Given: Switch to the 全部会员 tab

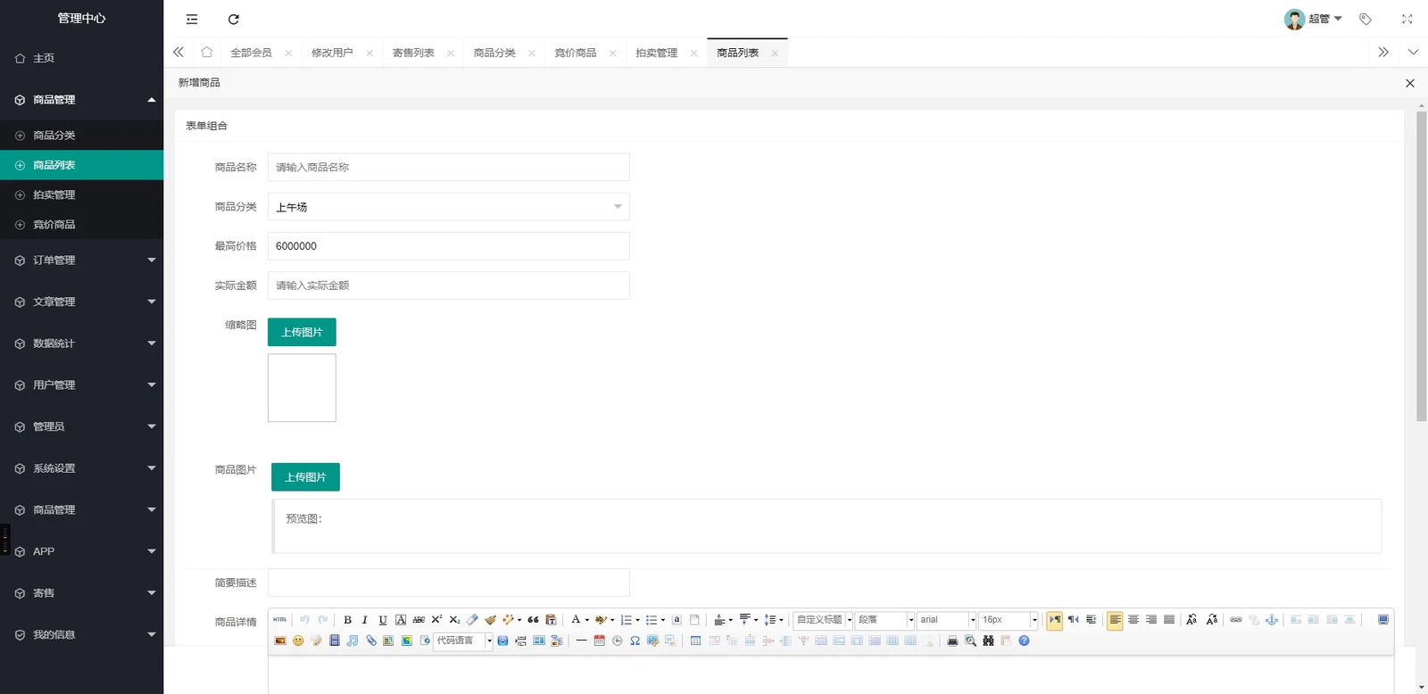Looking at the screenshot, I should (x=251, y=53).
